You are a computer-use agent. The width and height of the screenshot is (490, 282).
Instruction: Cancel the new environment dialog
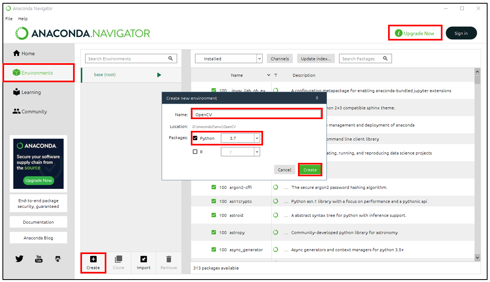point(285,170)
